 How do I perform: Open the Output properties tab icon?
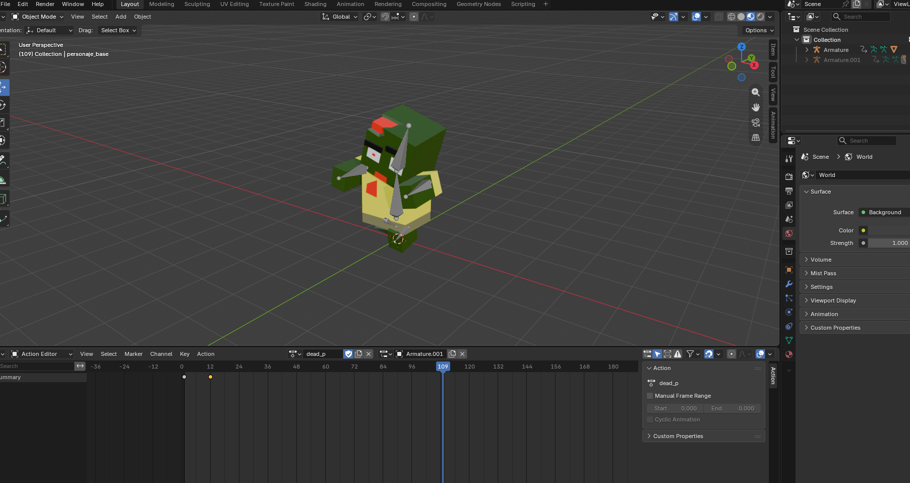789,191
